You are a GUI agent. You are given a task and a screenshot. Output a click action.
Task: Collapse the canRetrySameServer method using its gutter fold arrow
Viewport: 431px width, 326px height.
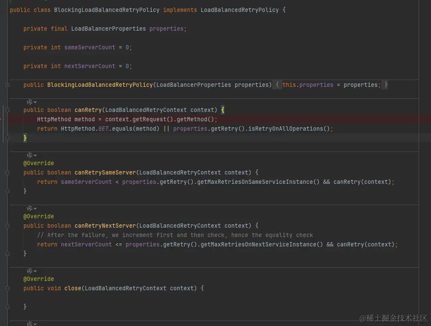tap(8, 172)
